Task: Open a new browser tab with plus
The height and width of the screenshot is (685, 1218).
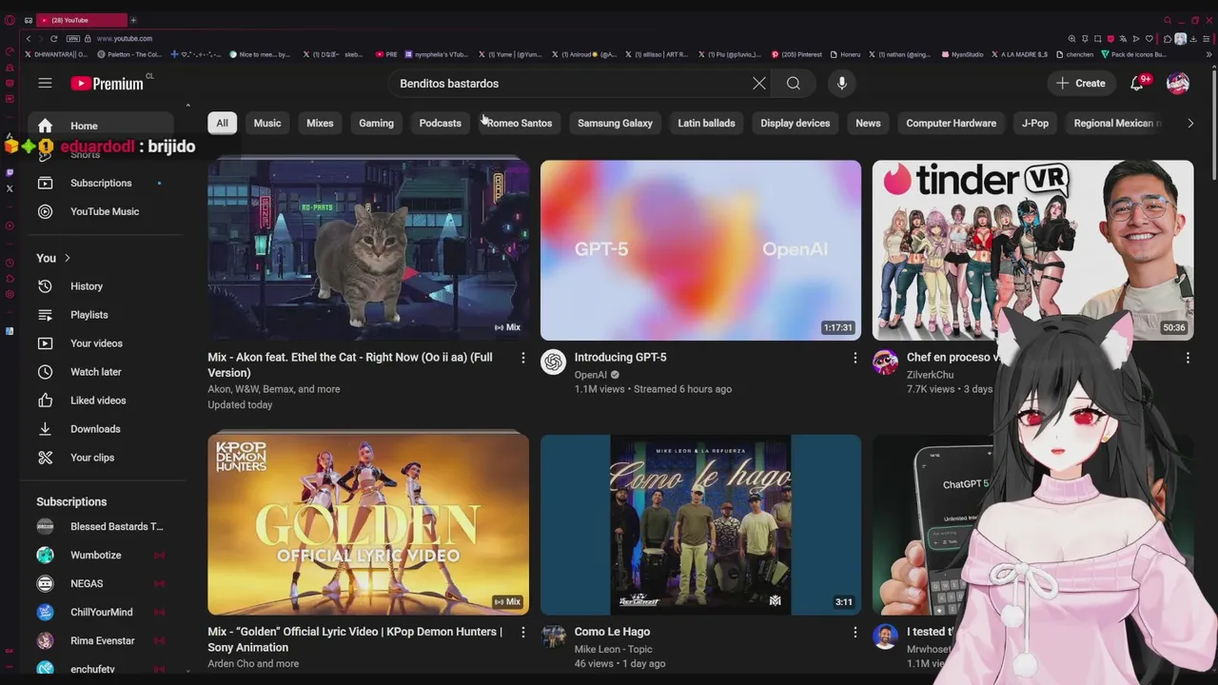Action: click(x=133, y=20)
